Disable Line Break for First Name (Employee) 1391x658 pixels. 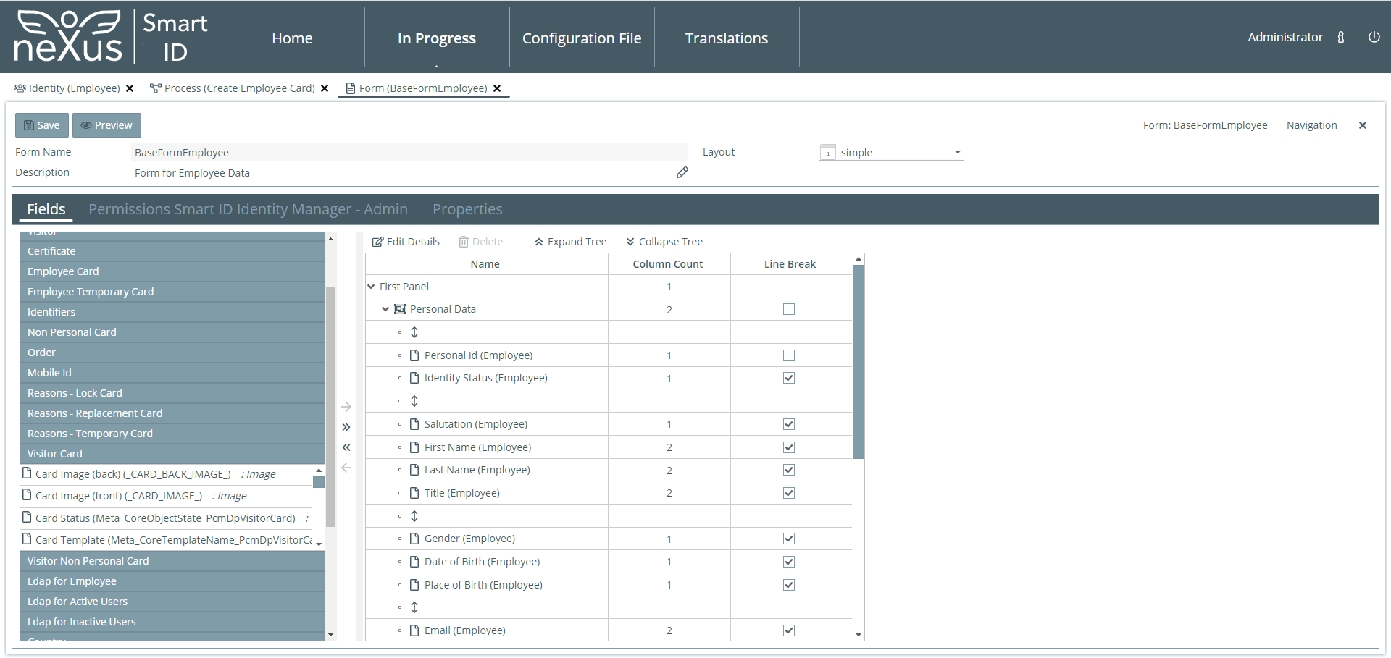(789, 447)
